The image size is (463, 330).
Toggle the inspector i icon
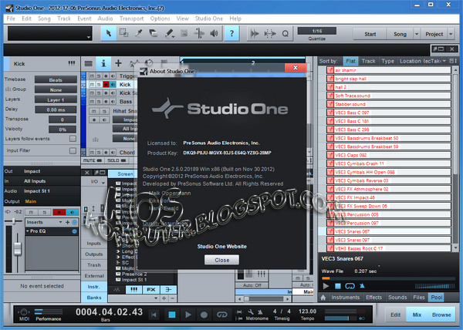[x=103, y=63]
